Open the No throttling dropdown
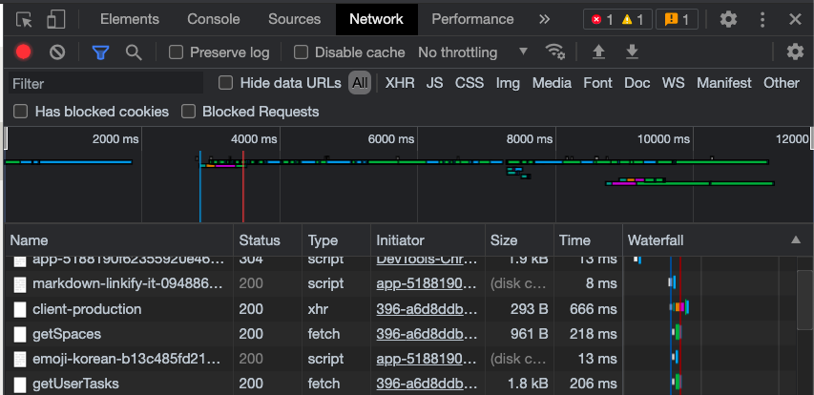 click(x=472, y=52)
